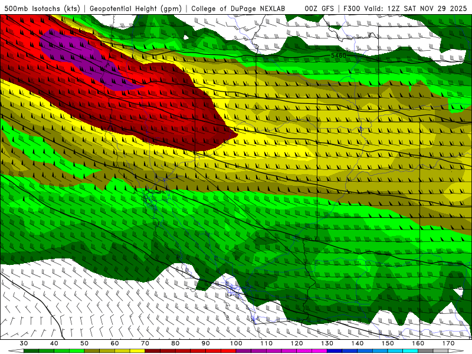This screenshot has width=472, height=354.
Task: Click the legend value 100
Action: (237, 343)
